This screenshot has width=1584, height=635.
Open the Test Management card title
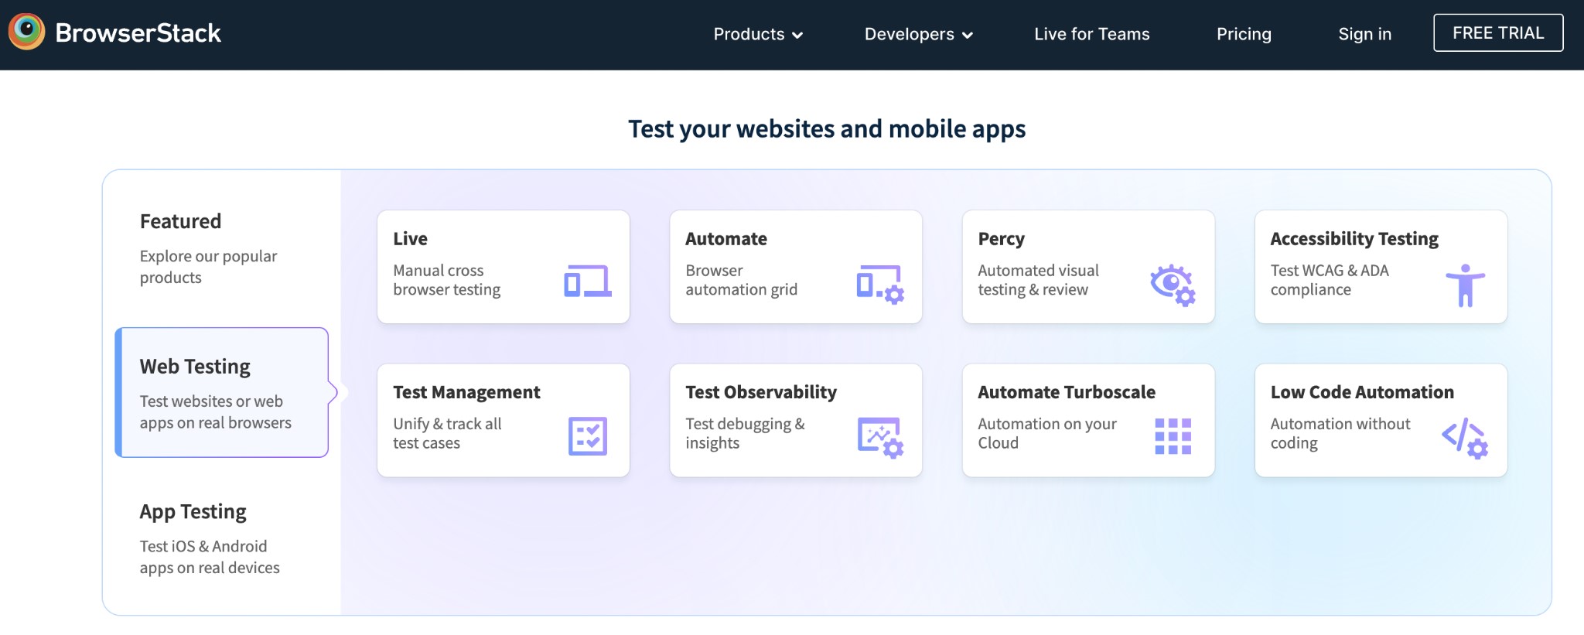[466, 392]
